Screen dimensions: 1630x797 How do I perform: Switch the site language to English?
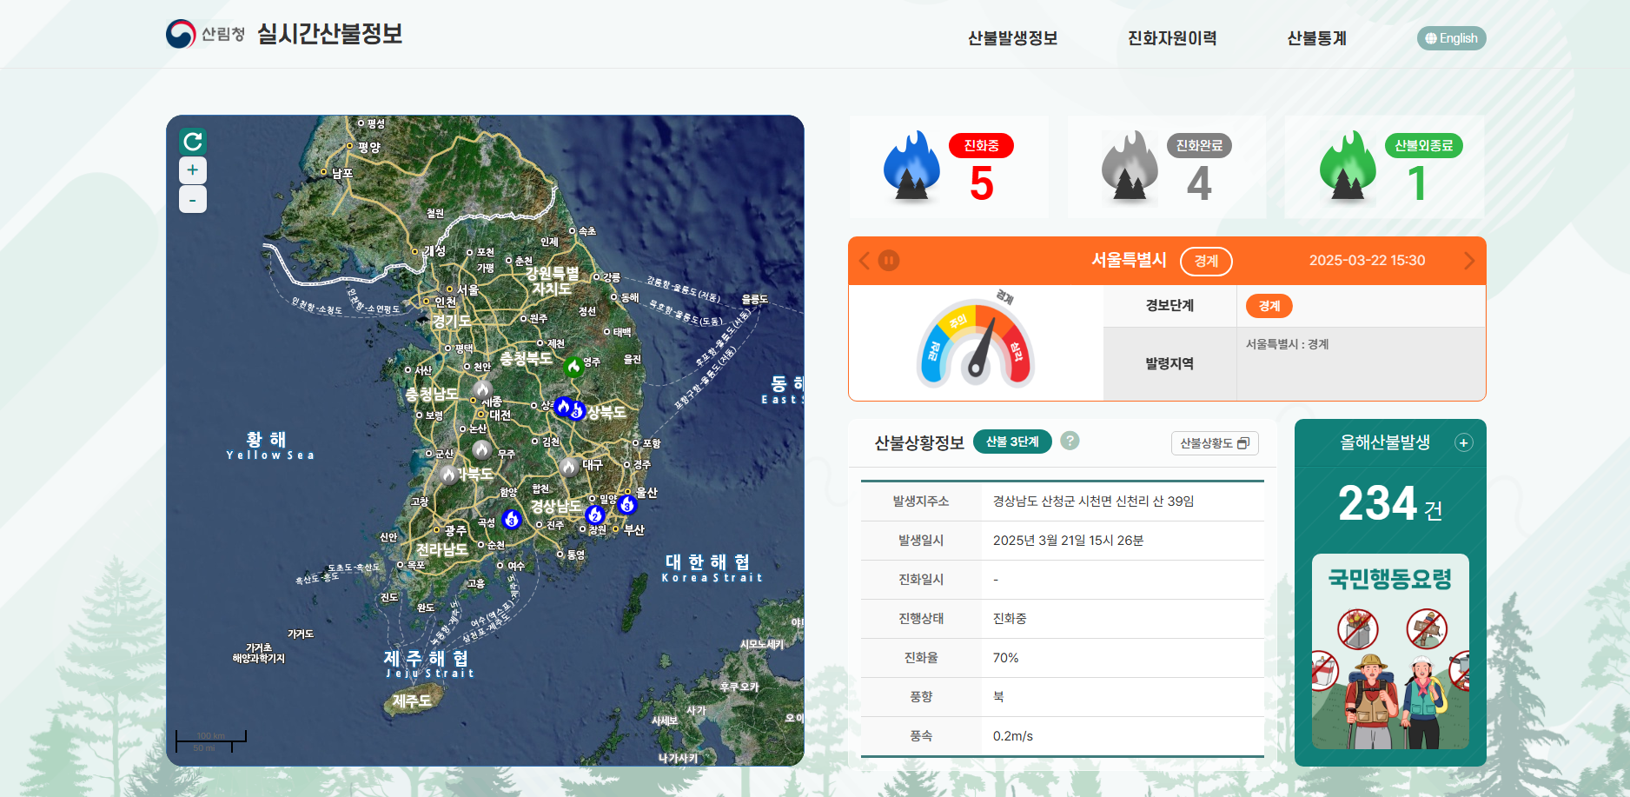(1452, 38)
